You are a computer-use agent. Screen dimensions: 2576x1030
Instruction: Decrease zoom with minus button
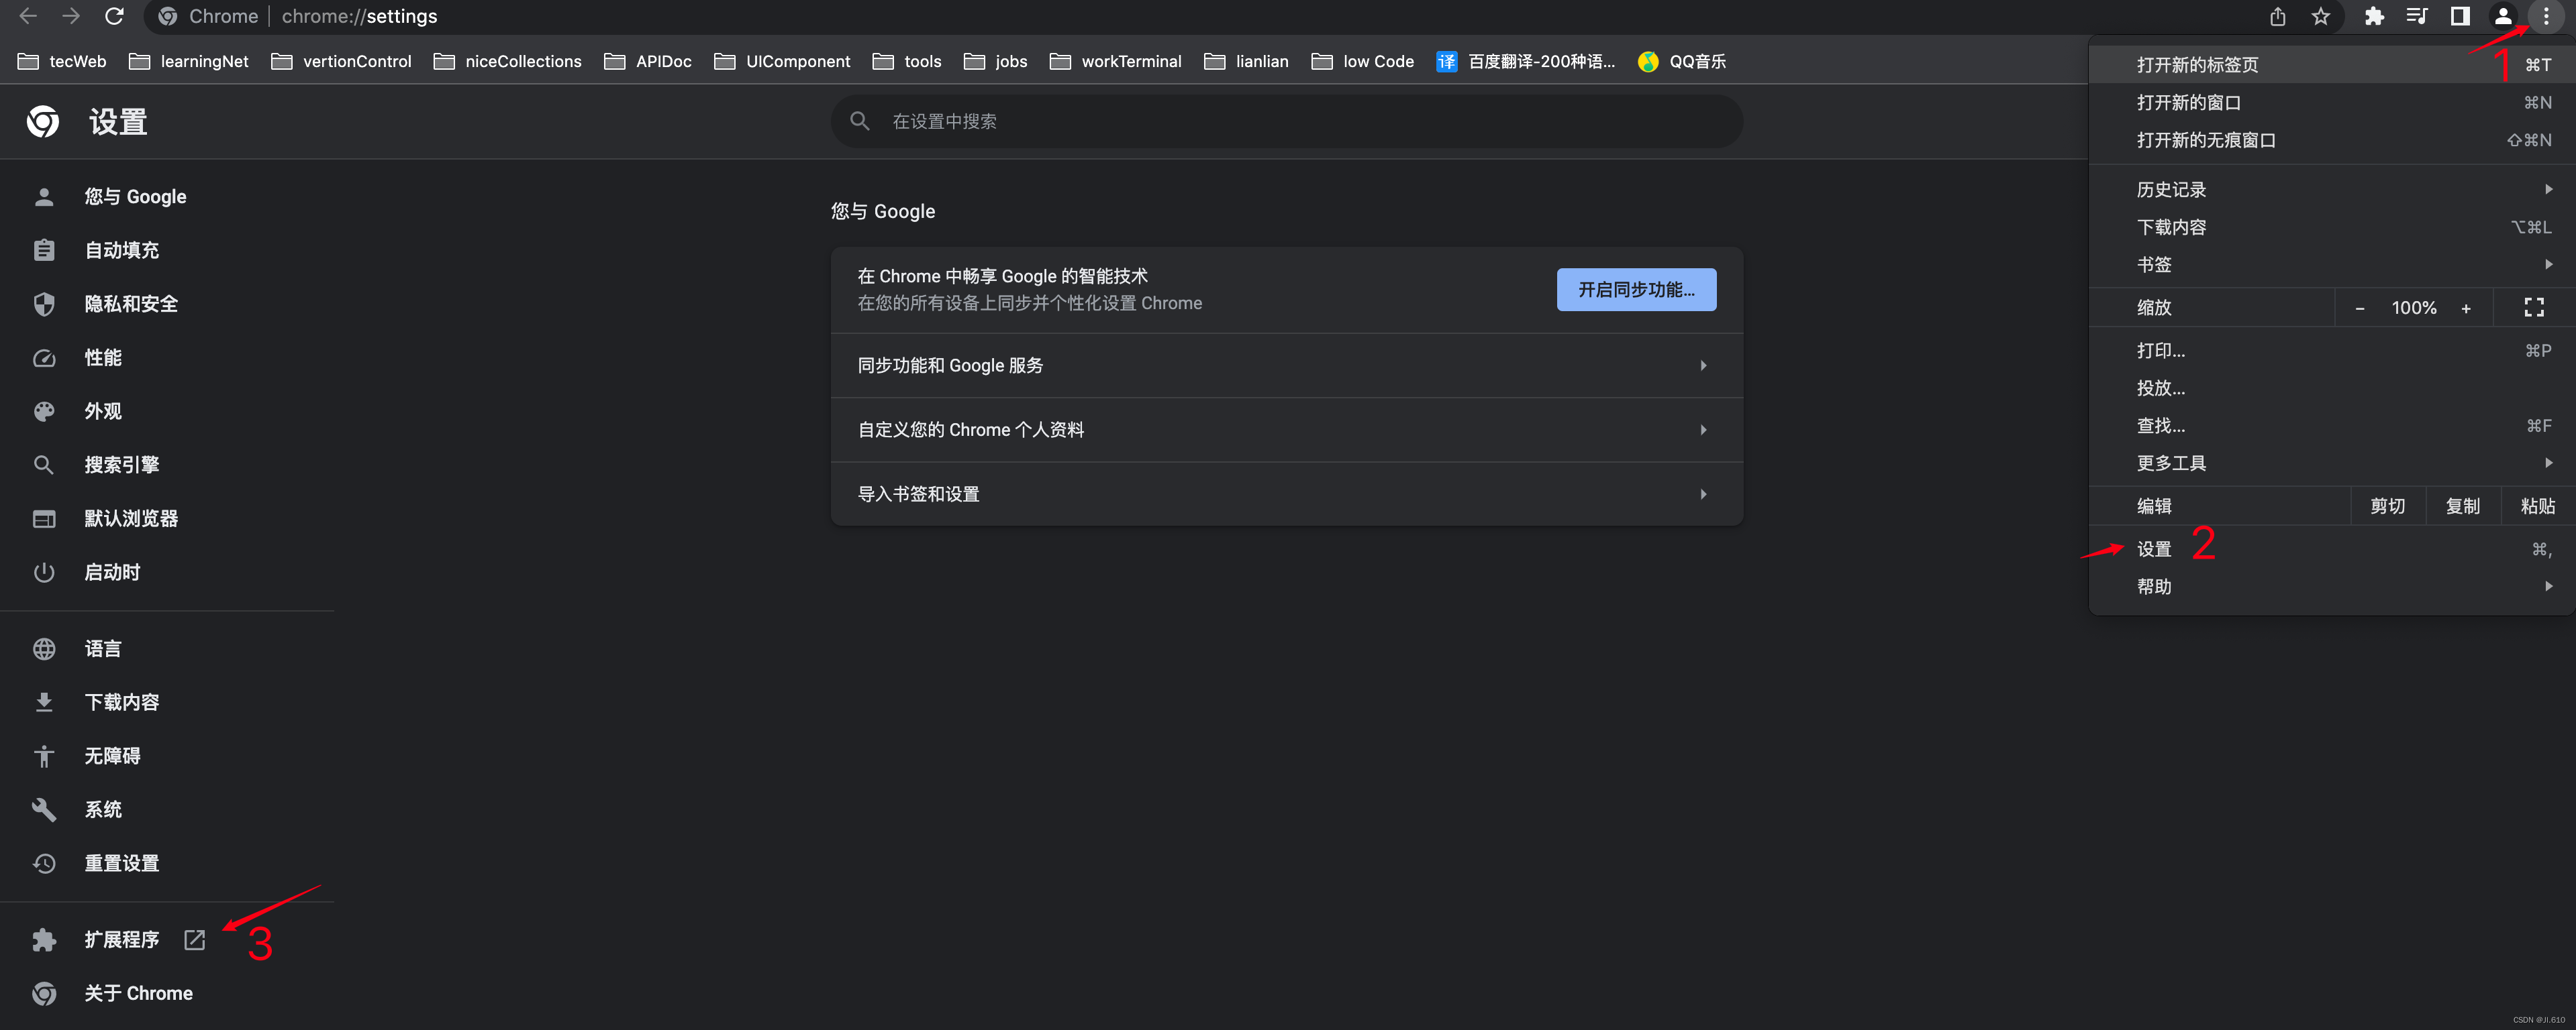(x=2360, y=308)
